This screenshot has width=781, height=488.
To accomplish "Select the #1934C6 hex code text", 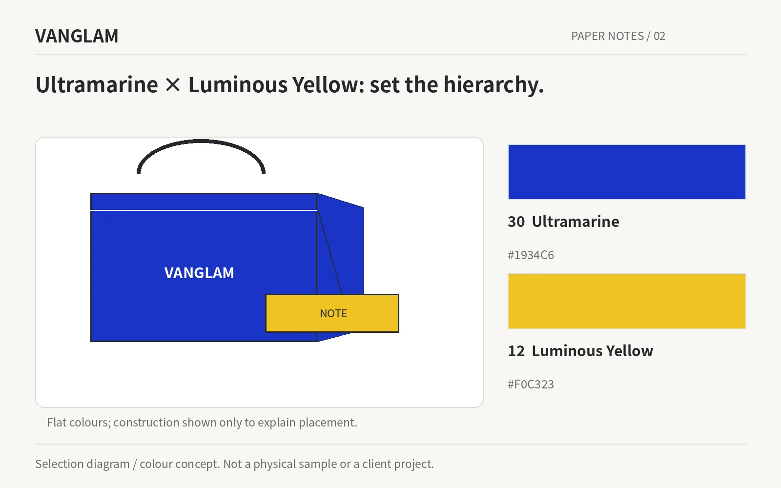I will tap(531, 255).
